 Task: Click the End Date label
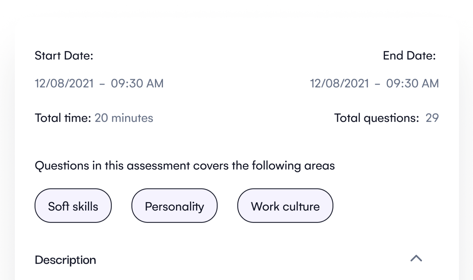(409, 56)
